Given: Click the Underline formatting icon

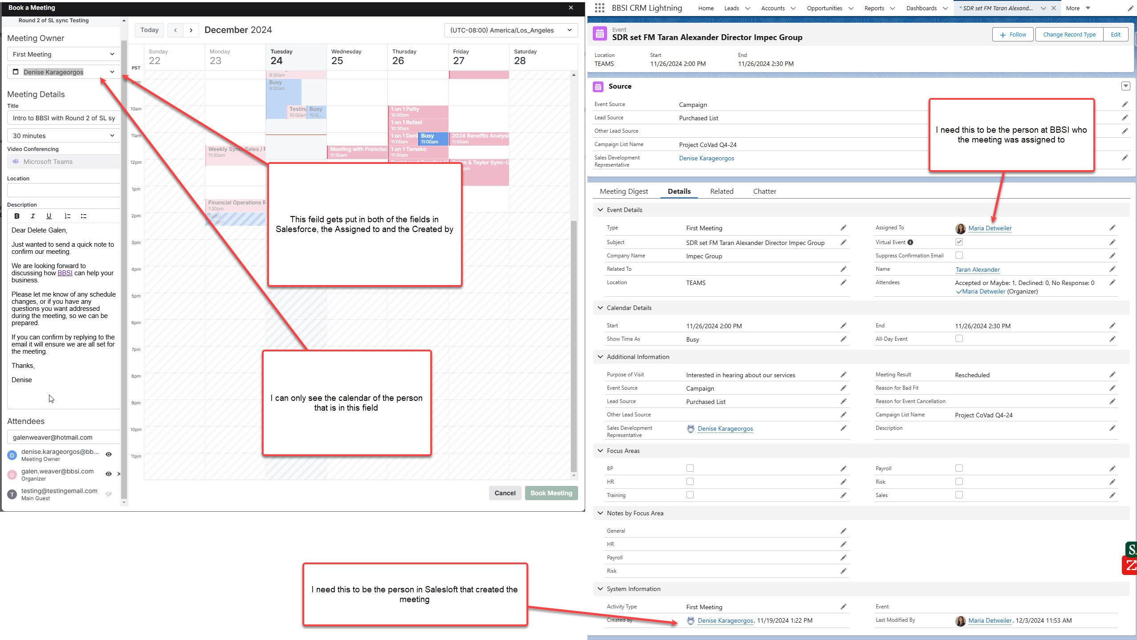Looking at the screenshot, I should coord(49,216).
